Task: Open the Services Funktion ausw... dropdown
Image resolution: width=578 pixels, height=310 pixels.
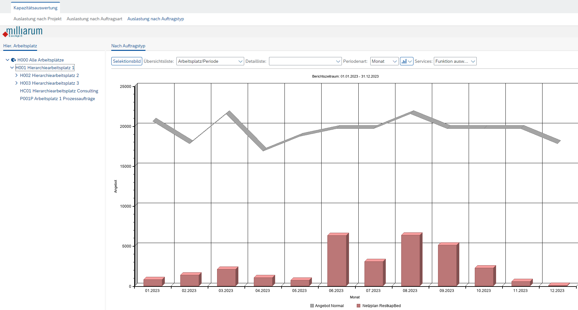Action: click(x=455, y=61)
